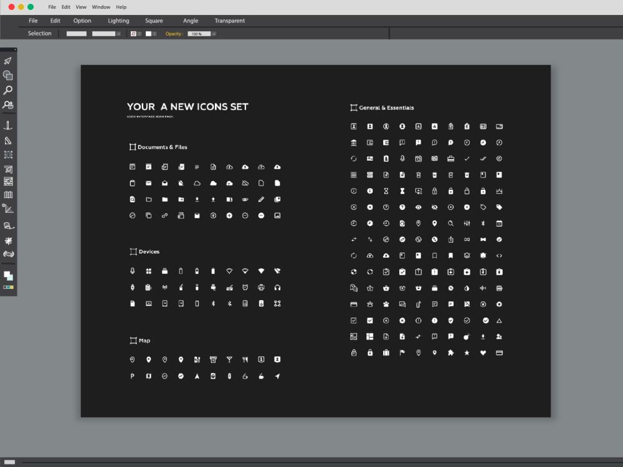The width and height of the screenshot is (623, 467).
Task: Activate the magnifying glass zoom tool
Action: [x=8, y=90]
